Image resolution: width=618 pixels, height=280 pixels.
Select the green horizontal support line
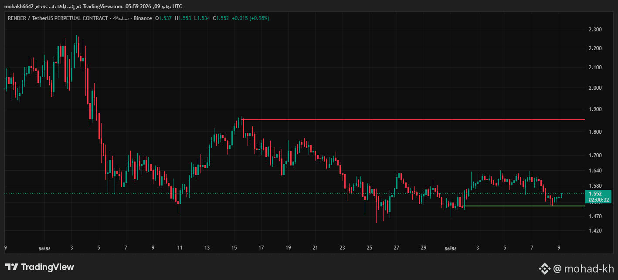pos(525,206)
